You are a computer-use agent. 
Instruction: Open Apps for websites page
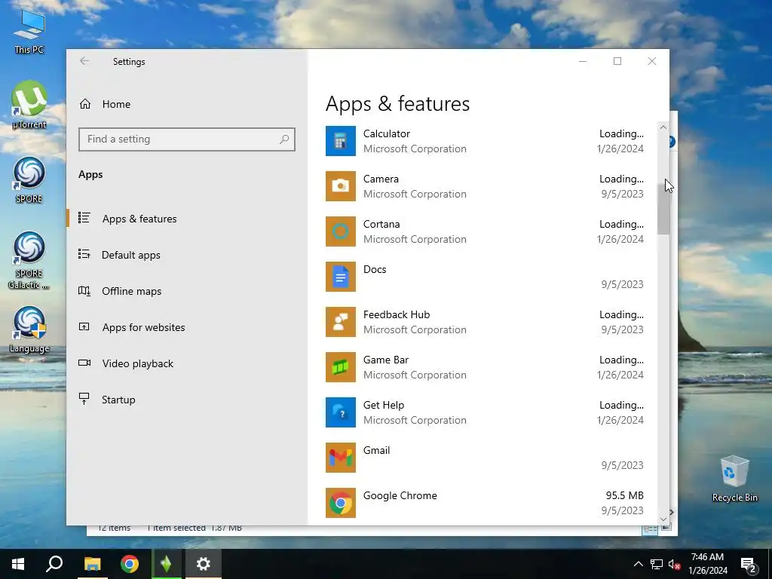click(x=144, y=327)
